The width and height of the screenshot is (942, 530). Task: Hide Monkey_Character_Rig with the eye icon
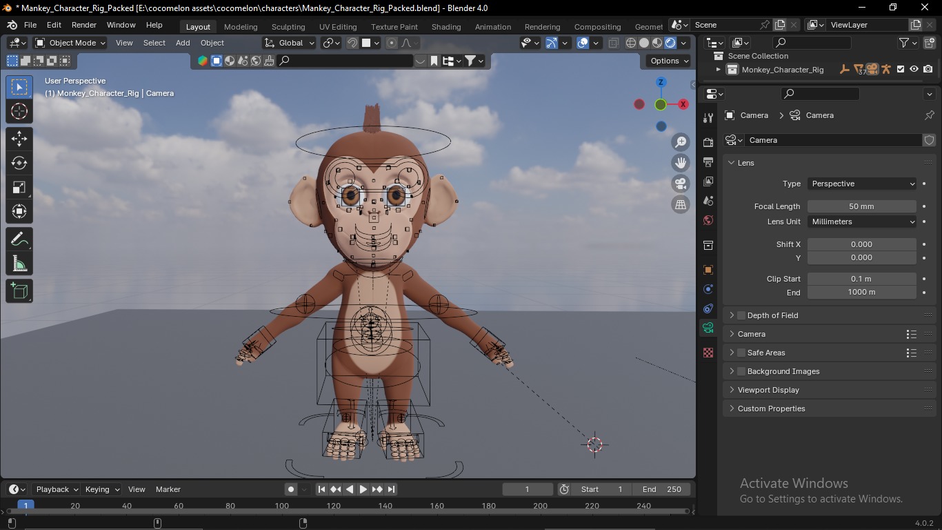[914, 69]
